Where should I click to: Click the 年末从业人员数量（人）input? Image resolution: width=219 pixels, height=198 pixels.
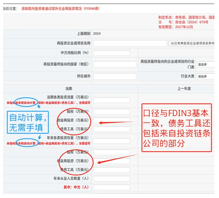(111, 179)
